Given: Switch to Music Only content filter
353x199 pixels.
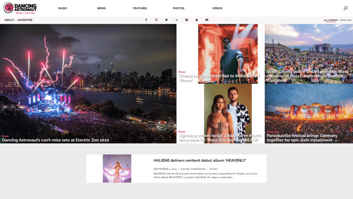Looking at the screenshot, I should click(346, 20).
